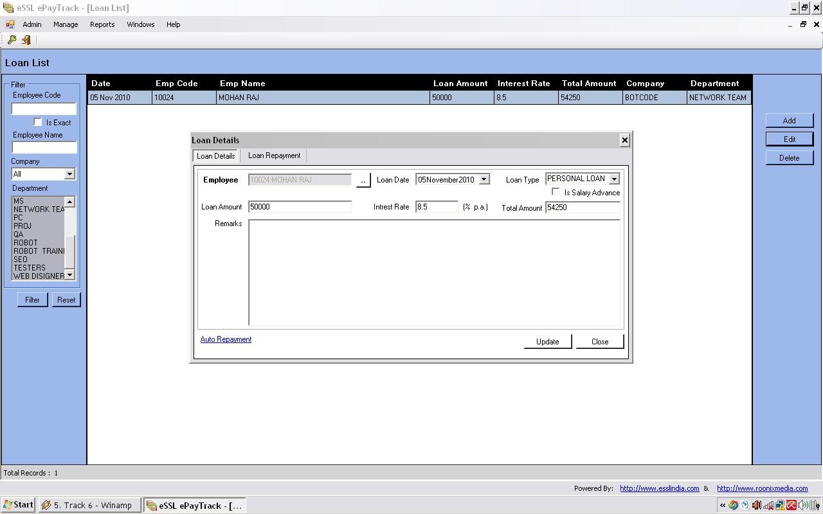Click the network warning tray icon
The width and height of the screenshot is (823, 514).
(x=779, y=505)
